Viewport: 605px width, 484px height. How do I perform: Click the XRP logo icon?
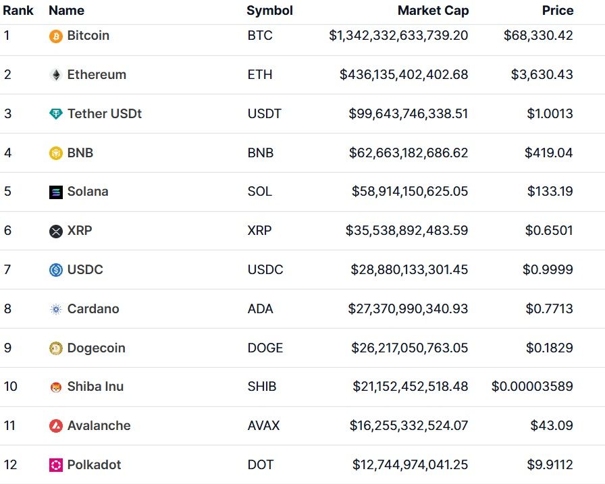click(56, 232)
